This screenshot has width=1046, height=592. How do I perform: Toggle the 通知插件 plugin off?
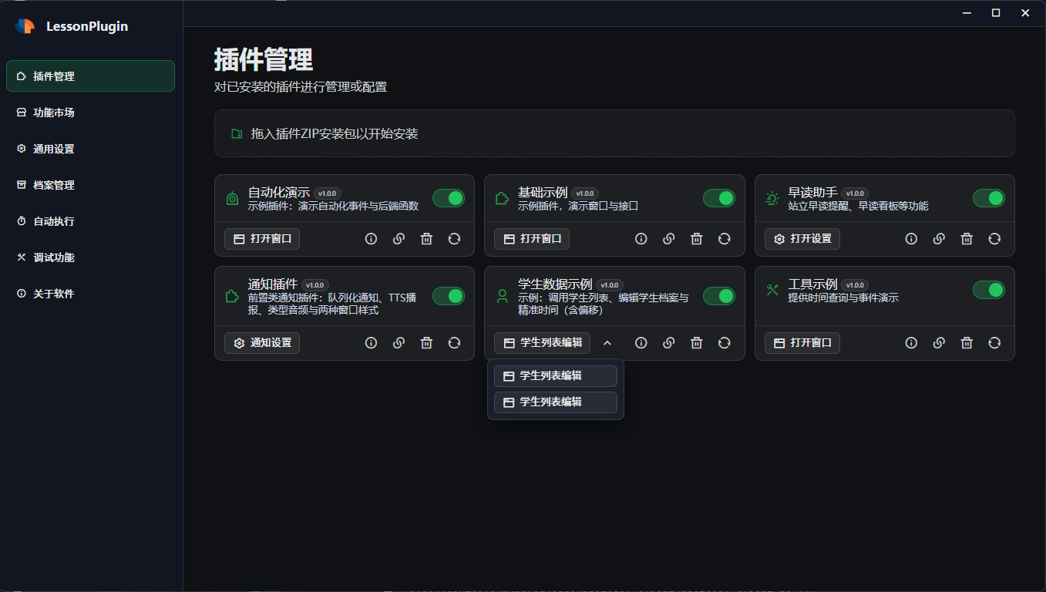tap(449, 296)
